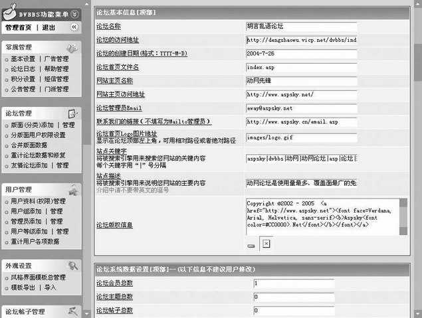422x318 pixels.
Task: Collapse the DVBBS功能菜单 chevron icon
Action: click(75, 13)
